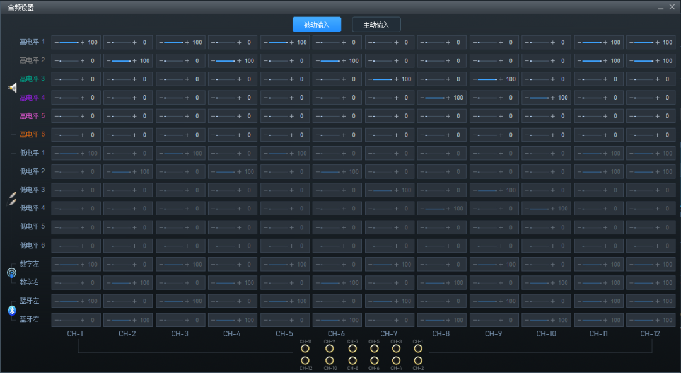This screenshot has width=681, height=373.
Task: Click the 0 value of 高电平 5 CH-8
Action: (458, 116)
